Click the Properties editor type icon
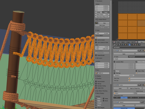The width and height of the screenshot is (145, 109). tap(114, 45)
